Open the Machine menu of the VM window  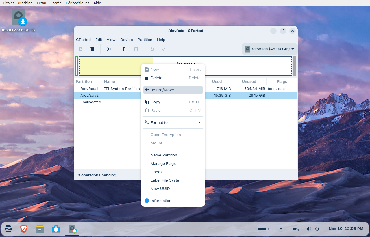point(25,3)
